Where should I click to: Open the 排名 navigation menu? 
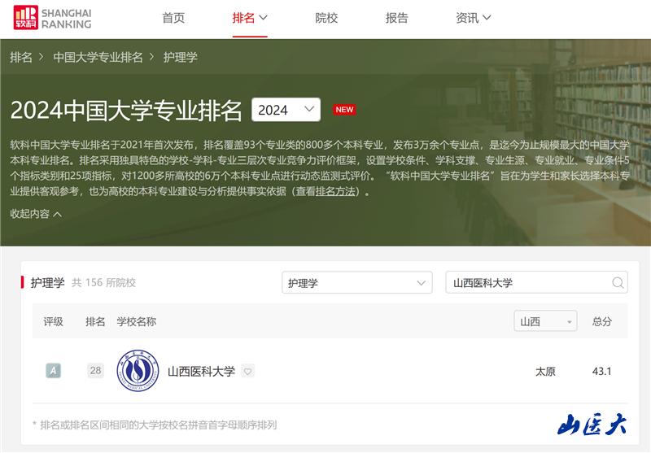pos(250,18)
